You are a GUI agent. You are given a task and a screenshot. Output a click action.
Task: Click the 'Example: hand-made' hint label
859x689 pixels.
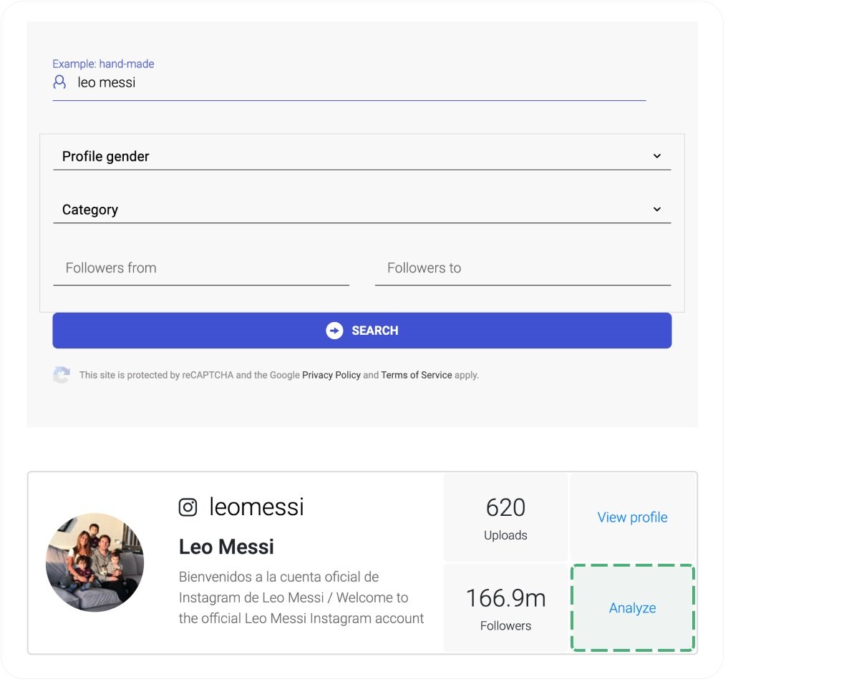103,64
